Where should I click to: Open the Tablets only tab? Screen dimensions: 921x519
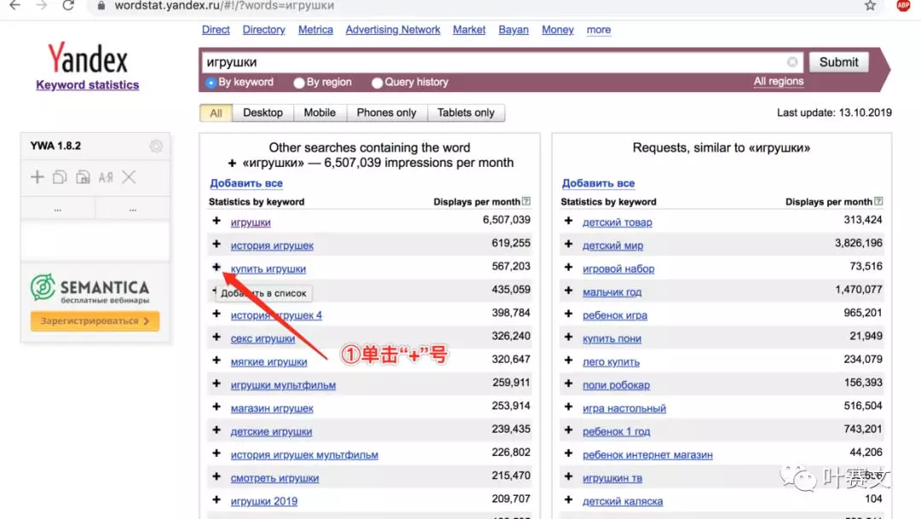[x=466, y=112]
